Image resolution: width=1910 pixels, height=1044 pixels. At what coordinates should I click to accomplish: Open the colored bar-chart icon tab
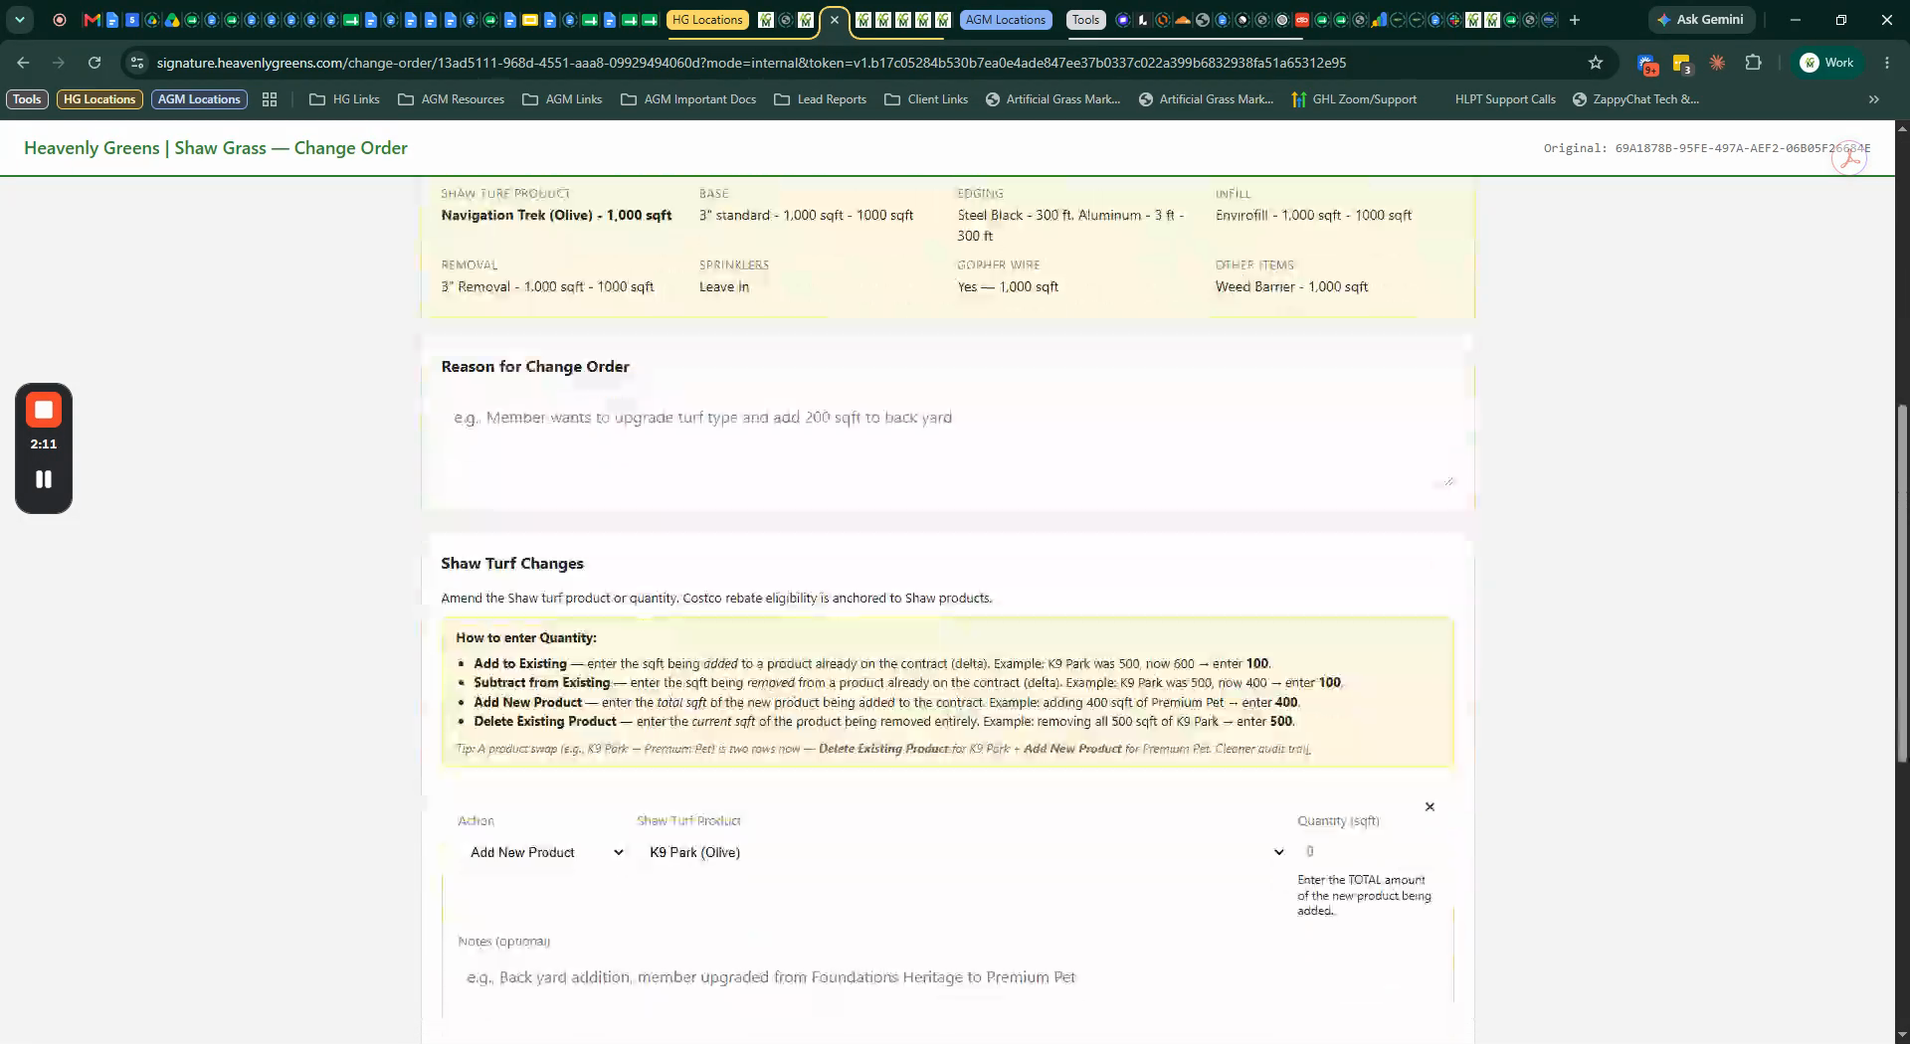click(x=1378, y=20)
